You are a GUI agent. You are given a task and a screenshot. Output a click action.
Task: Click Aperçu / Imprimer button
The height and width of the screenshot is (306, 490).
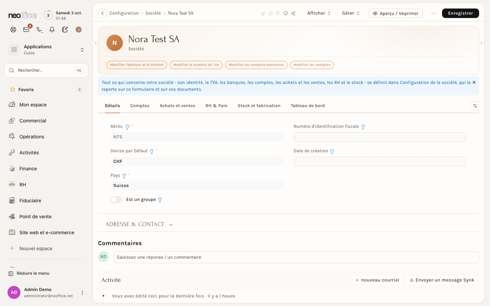coord(395,13)
